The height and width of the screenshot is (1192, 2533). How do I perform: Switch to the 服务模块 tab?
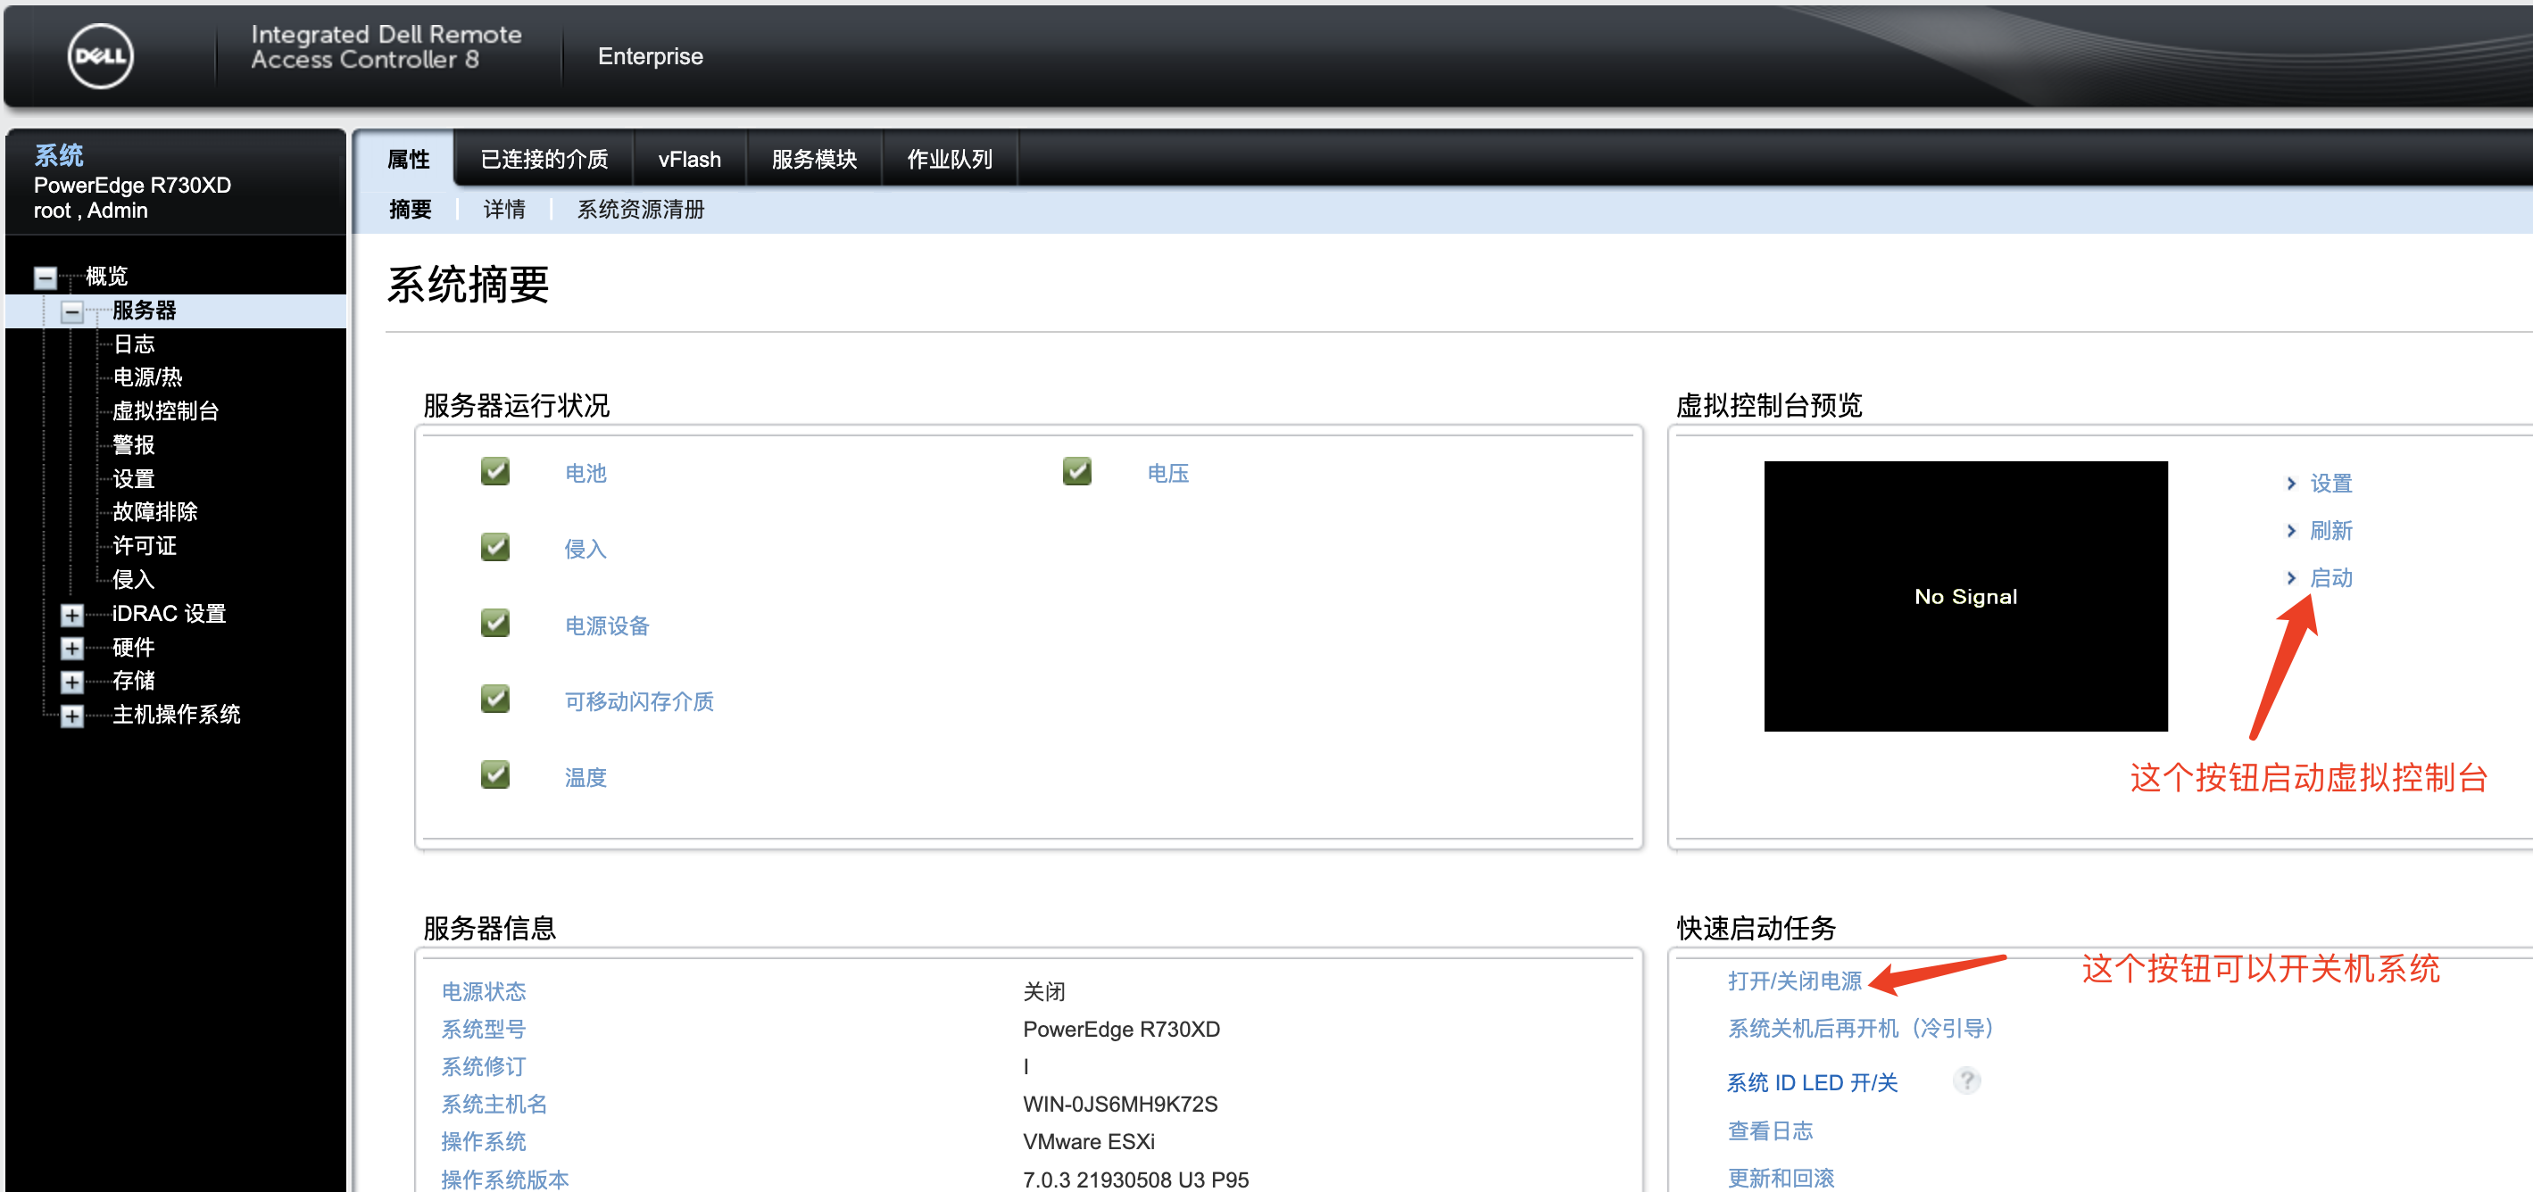[814, 159]
